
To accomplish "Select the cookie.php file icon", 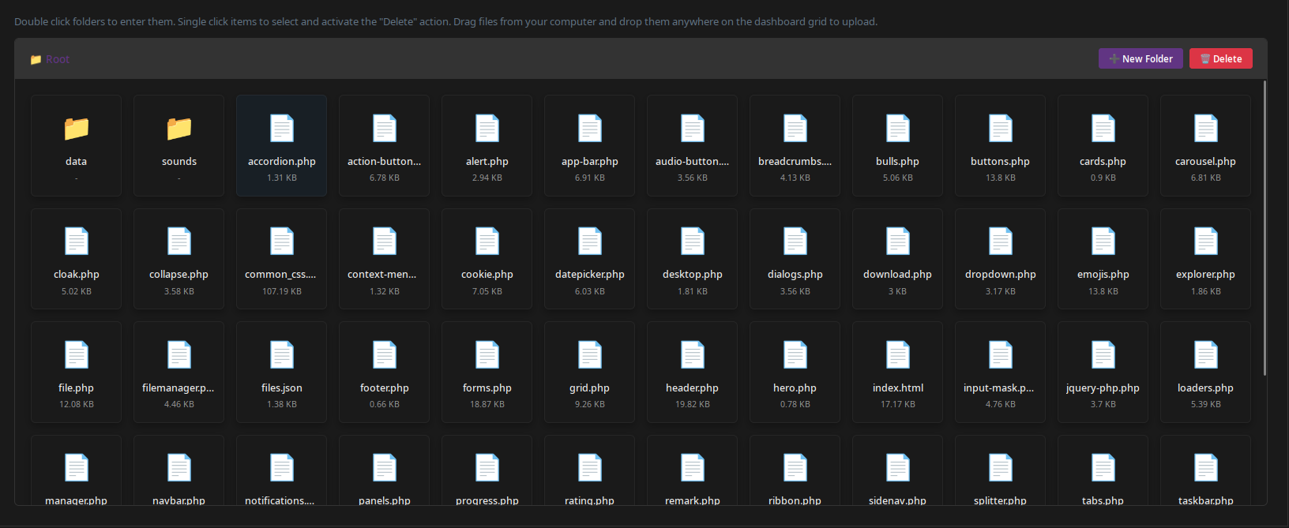I will 487,242.
